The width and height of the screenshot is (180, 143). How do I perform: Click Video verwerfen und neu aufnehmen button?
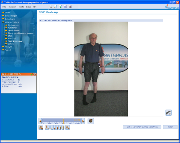point(142,127)
